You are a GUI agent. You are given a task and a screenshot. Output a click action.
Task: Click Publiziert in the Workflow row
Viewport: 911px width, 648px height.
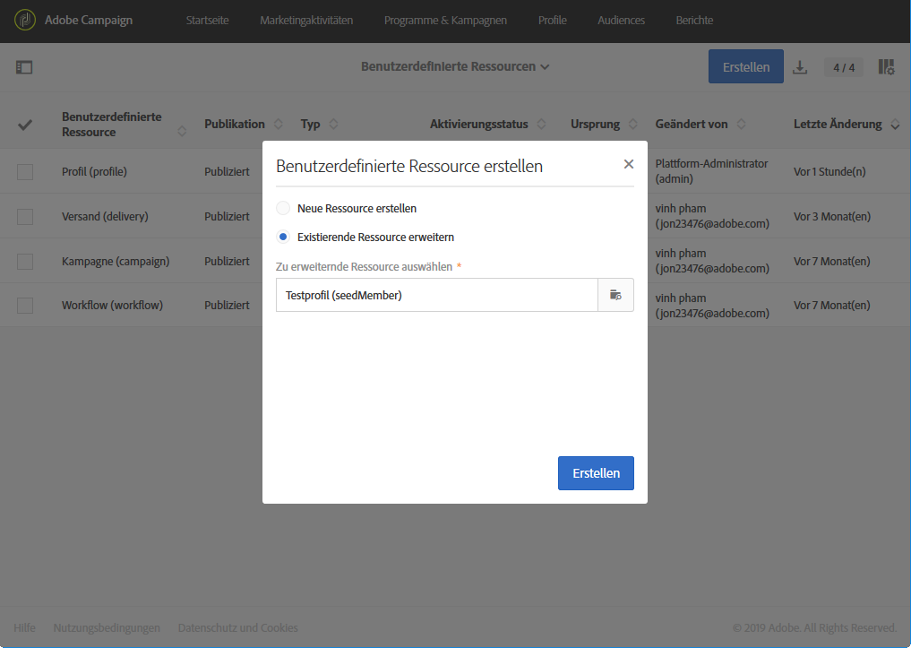pos(227,305)
